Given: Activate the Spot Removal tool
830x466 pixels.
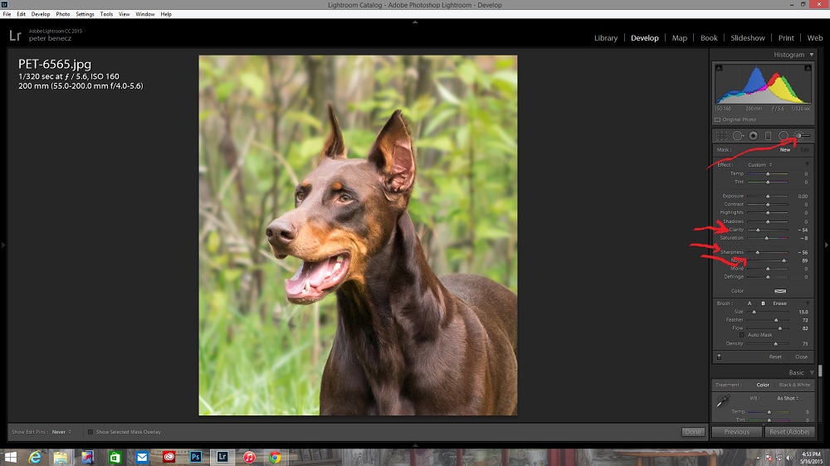Looking at the screenshot, I should tap(738, 135).
